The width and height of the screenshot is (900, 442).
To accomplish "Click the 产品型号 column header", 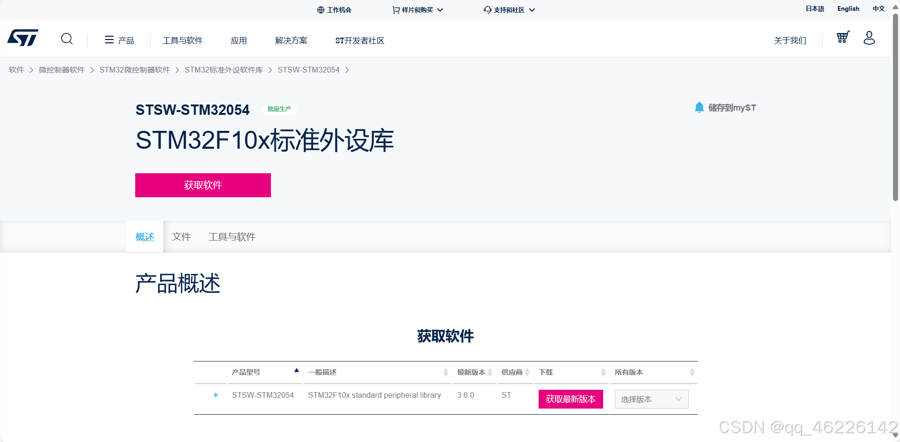I will pyautogui.click(x=246, y=372).
